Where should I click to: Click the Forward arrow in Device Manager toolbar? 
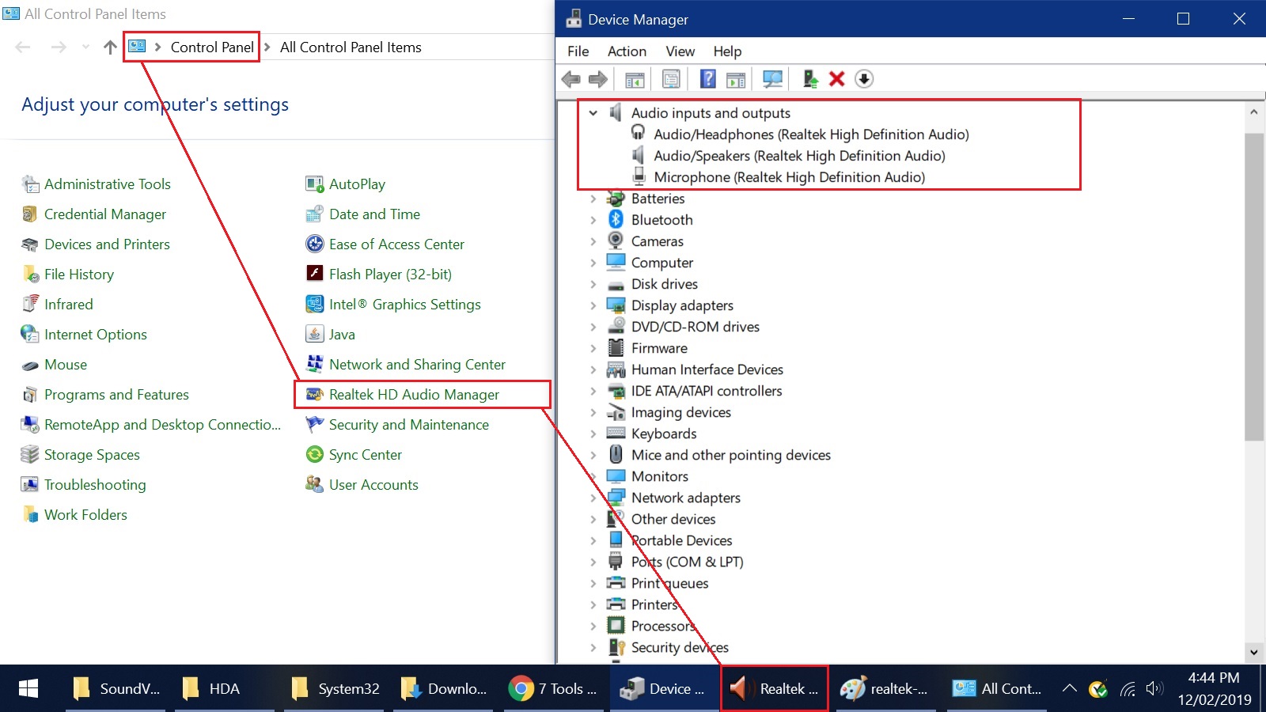tap(598, 79)
